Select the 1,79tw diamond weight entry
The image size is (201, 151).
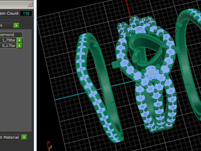tap(8, 40)
